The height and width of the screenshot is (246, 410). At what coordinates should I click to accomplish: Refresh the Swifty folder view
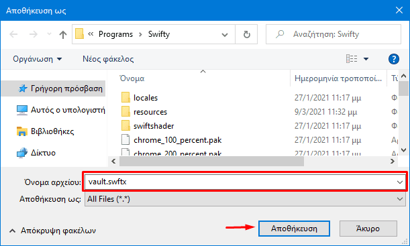246,34
